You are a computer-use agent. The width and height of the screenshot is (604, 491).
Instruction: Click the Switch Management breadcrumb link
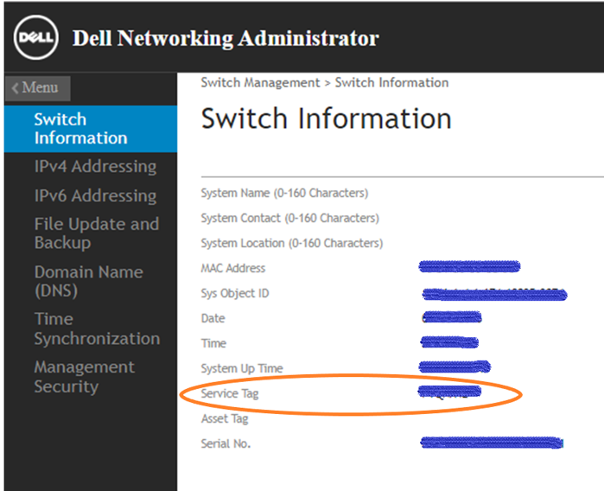[x=260, y=83]
